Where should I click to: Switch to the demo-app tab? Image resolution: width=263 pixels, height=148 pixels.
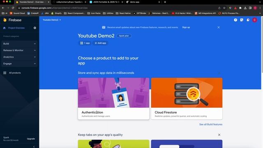[143, 2]
